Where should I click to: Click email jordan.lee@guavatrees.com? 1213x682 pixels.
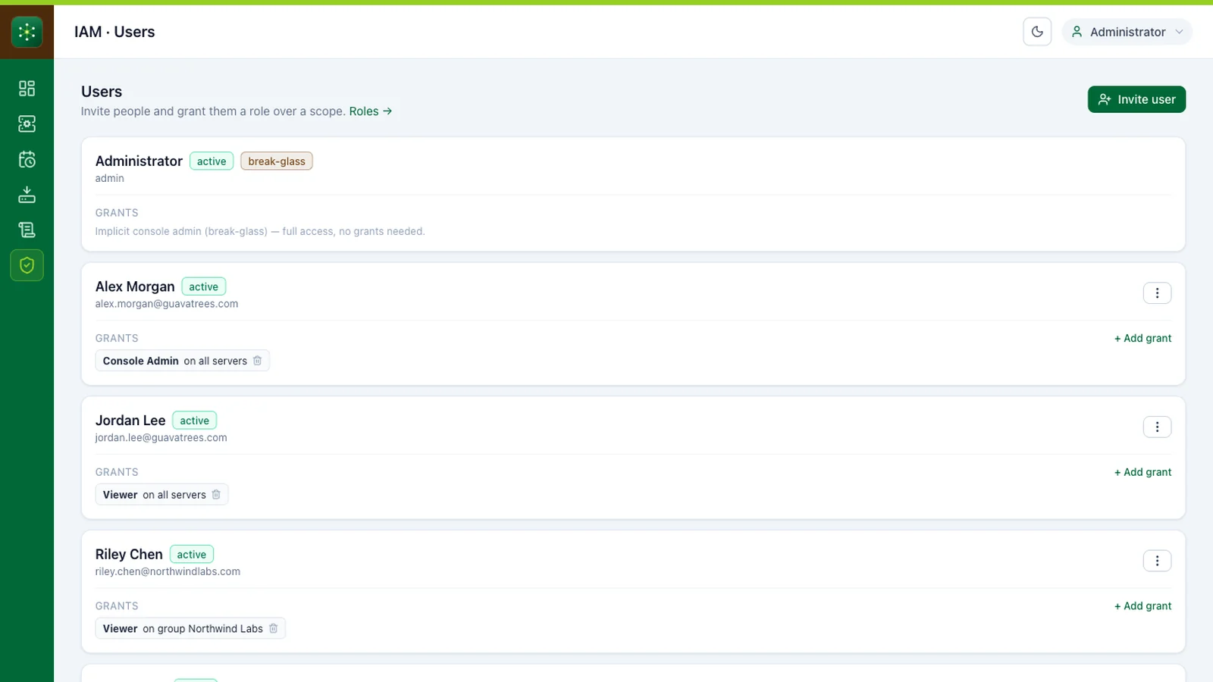(161, 438)
